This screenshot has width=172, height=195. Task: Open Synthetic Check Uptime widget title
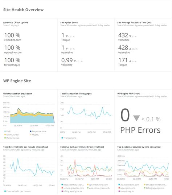point(16,23)
